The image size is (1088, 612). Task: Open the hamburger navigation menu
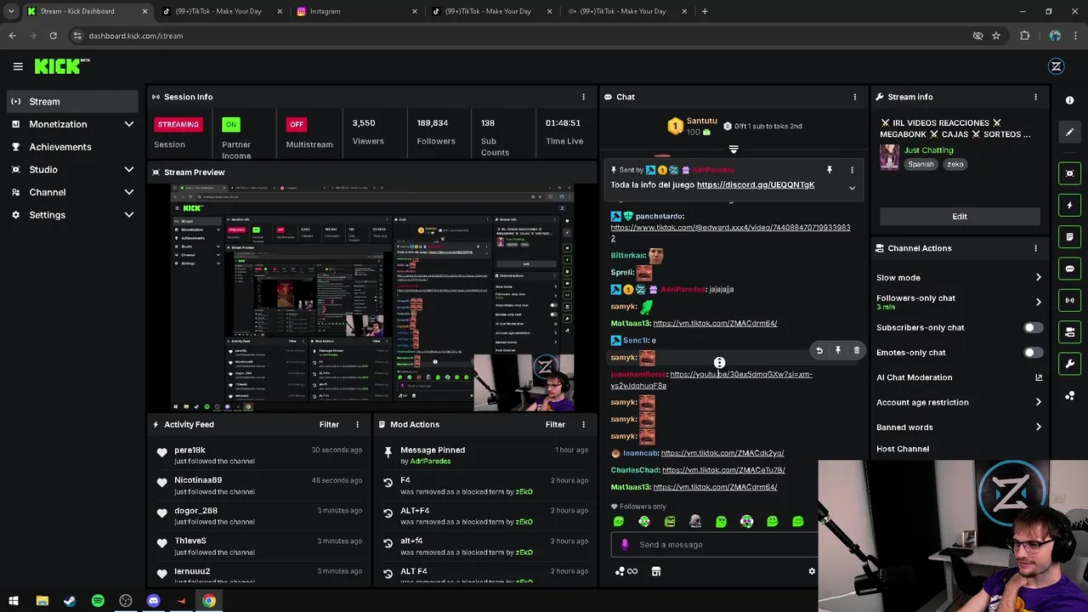(18, 66)
